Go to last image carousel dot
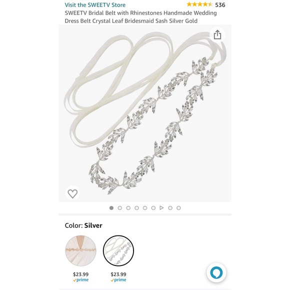This screenshot has height=290, width=290. pos(178,208)
